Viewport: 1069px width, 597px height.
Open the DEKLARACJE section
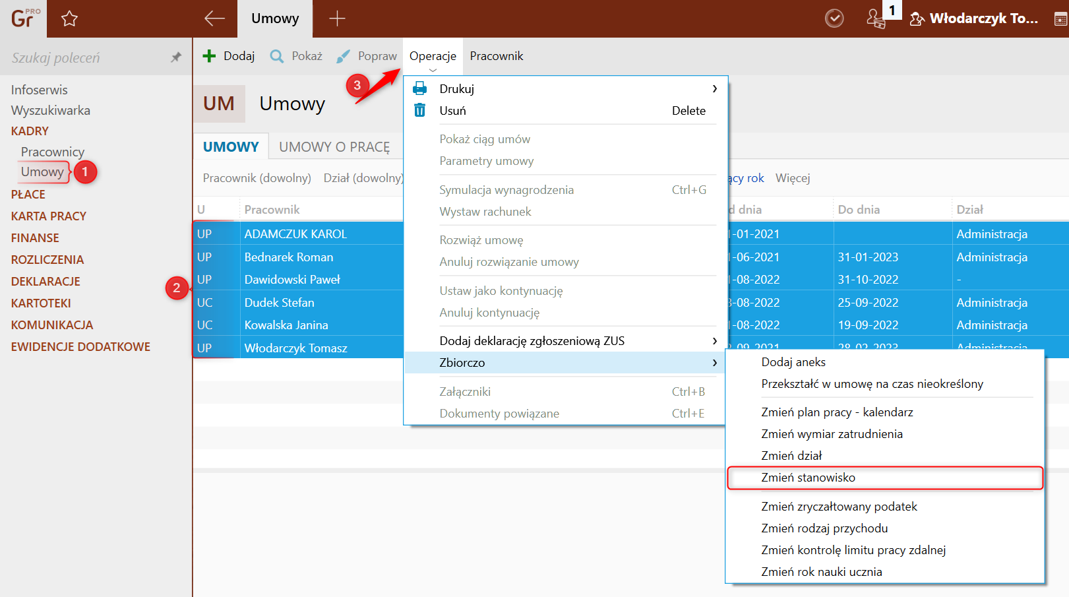(46, 281)
